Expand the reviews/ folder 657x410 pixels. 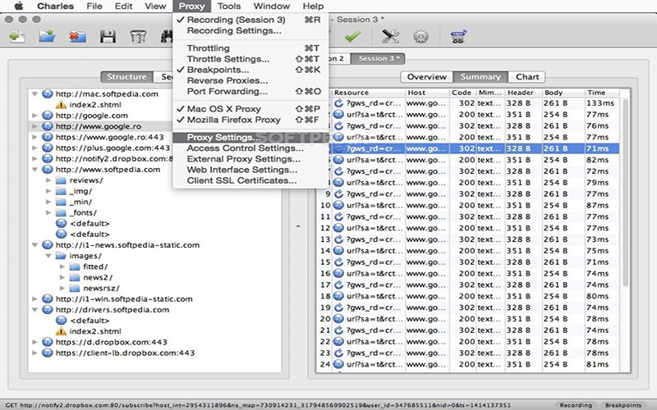(x=48, y=180)
